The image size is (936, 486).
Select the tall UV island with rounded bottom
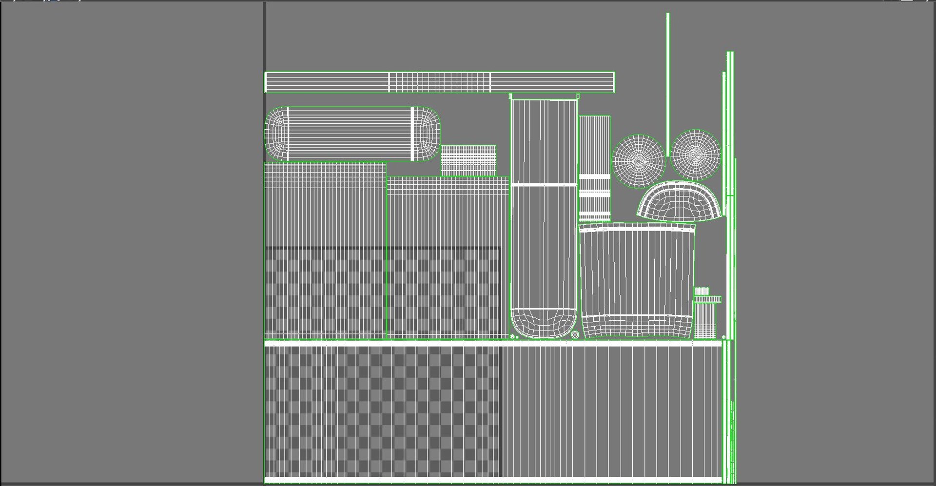[544, 217]
